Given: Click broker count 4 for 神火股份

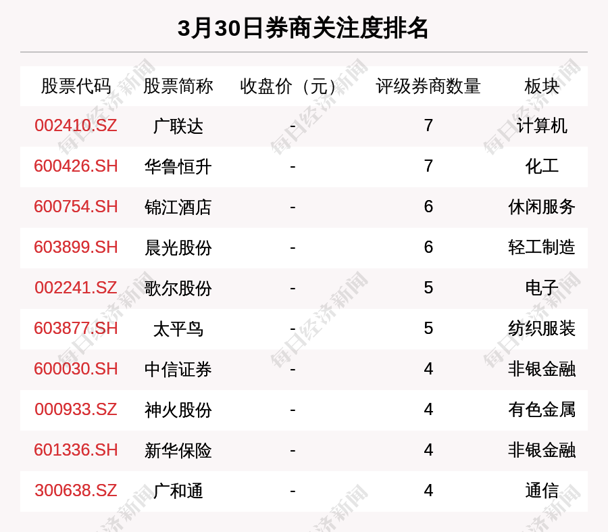Looking at the screenshot, I should 428,410.
